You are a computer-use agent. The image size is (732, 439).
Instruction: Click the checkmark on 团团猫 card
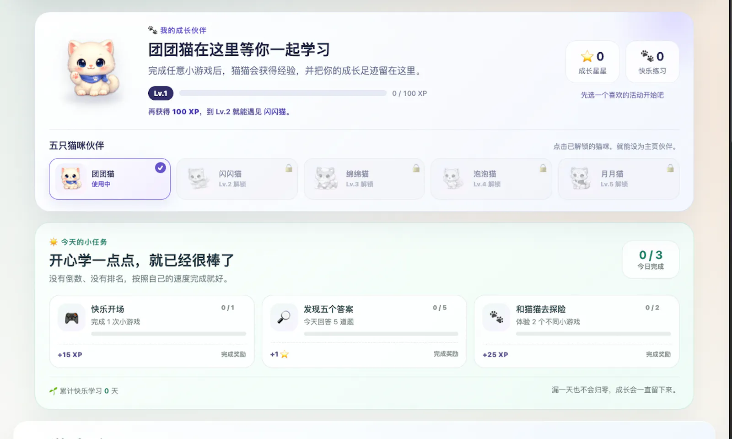pos(161,168)
